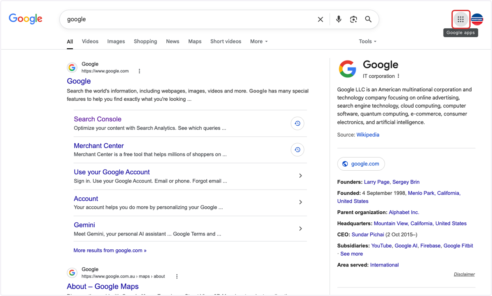Open the account profile avatar
Screen dimensions: 492x296
pyautogui.click(x=477, y=19)
